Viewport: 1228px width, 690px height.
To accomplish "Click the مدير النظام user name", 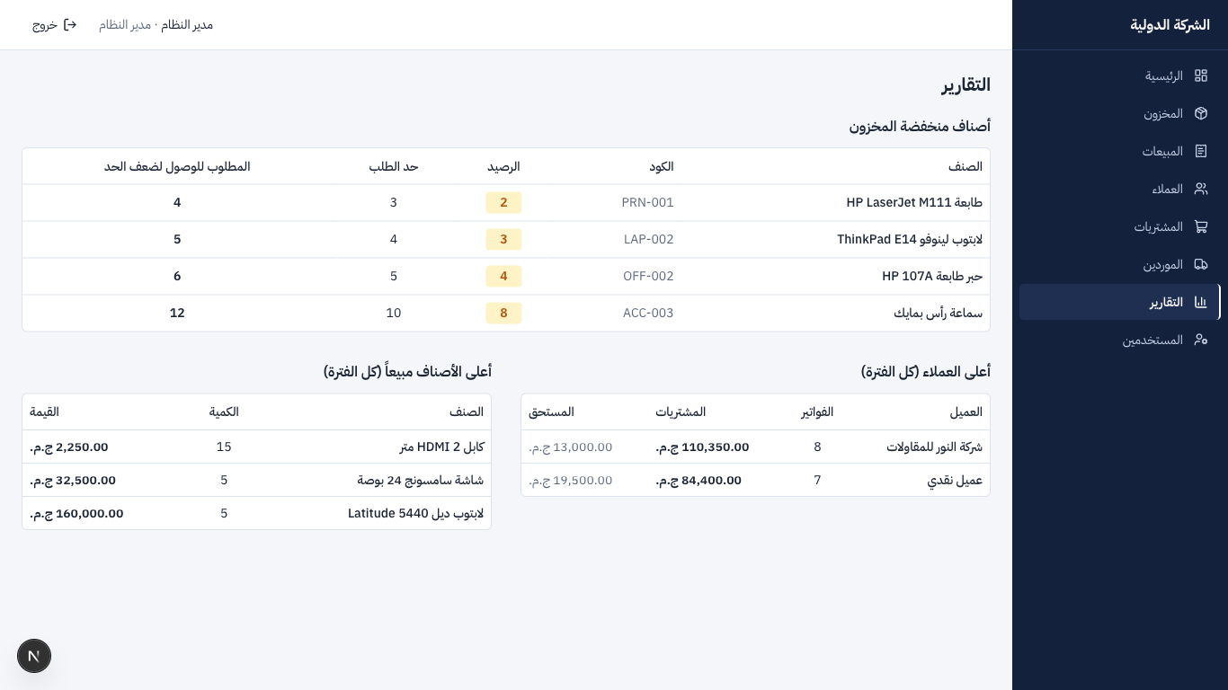I will (x=187, y=24).
